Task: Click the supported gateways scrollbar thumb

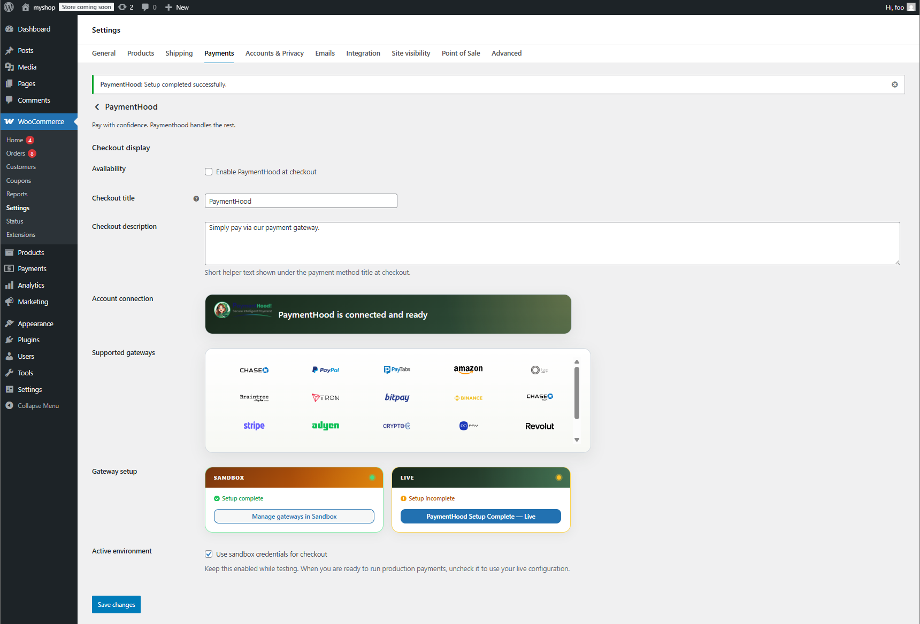Action: pos(577,393)
